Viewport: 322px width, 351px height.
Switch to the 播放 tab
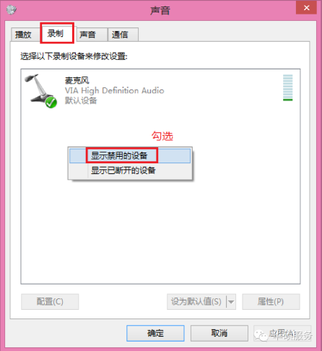[x=24, y=35]
